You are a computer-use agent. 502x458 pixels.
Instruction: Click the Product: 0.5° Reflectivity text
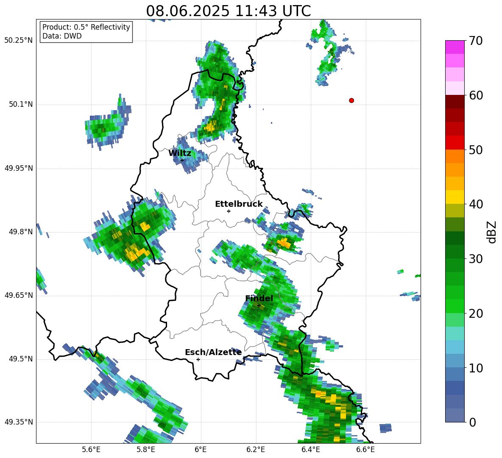pyautogui.click(x=86, y=27)
